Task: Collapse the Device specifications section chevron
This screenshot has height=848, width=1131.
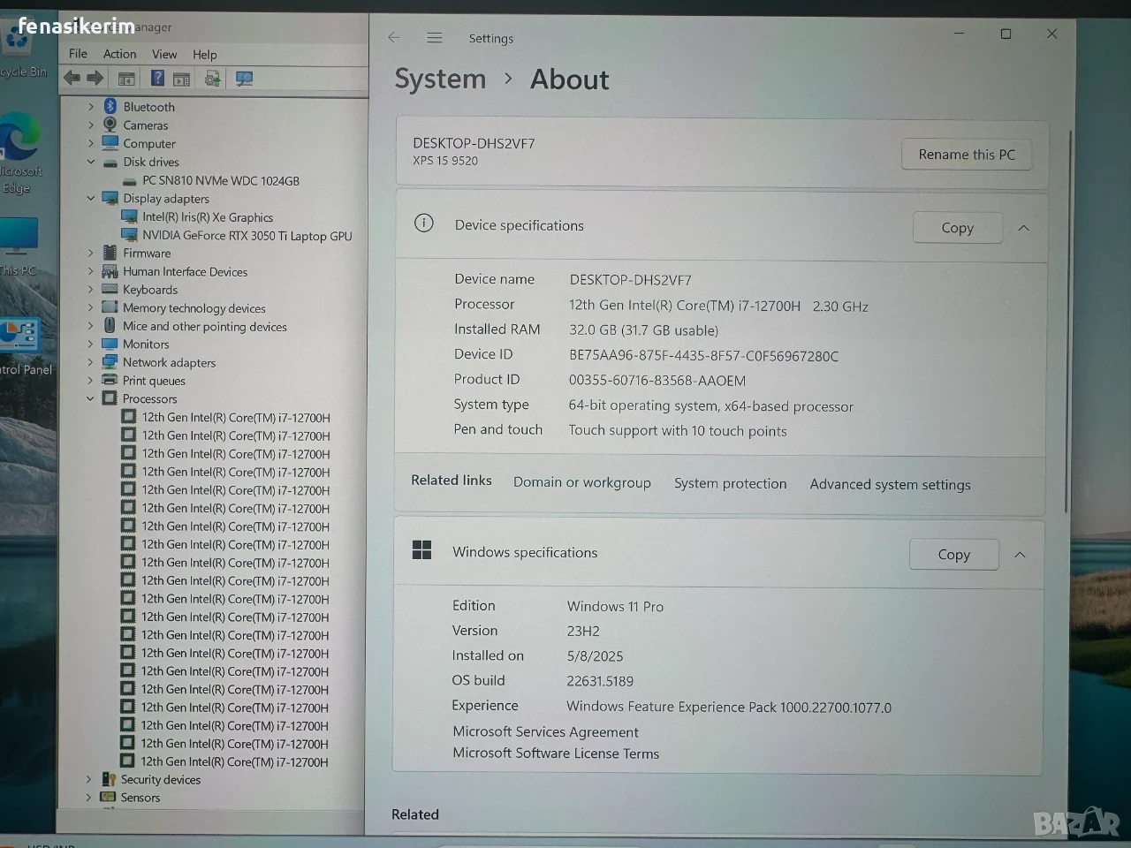Action: coord(1024,228)
